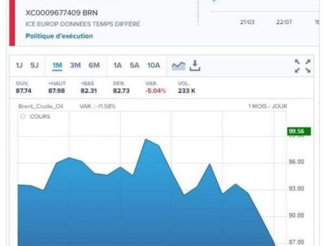This screenshot has height=246, width=323.
Task: Click the 22/07 date on mini chart
Action: [x=284, y=22]
